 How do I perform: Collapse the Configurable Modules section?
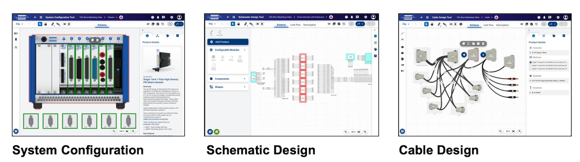point(244,50)
